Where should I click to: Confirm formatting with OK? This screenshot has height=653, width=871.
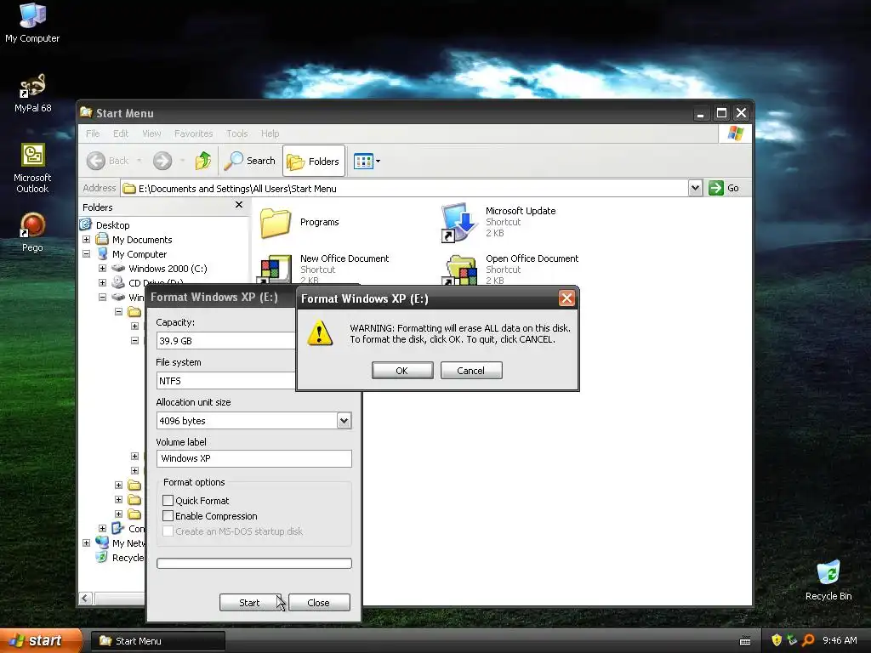tap(402, 371)
